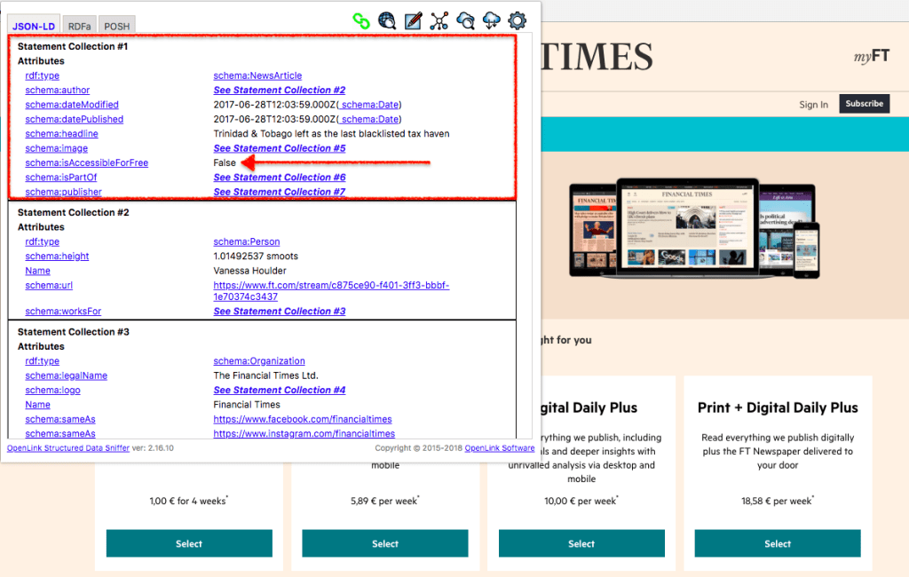Click the globe with magnifier icon
909x577 pixels.
(x=387, y=21)
